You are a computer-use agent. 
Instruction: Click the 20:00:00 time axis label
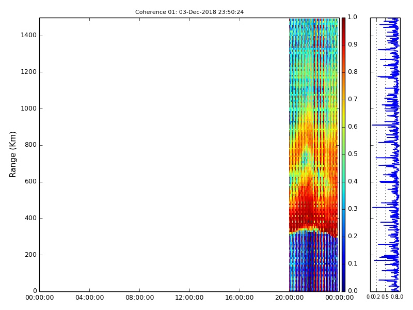pos(290,298)
